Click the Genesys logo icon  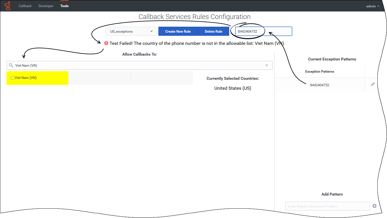pyautogui.click(x=8, y=6)
